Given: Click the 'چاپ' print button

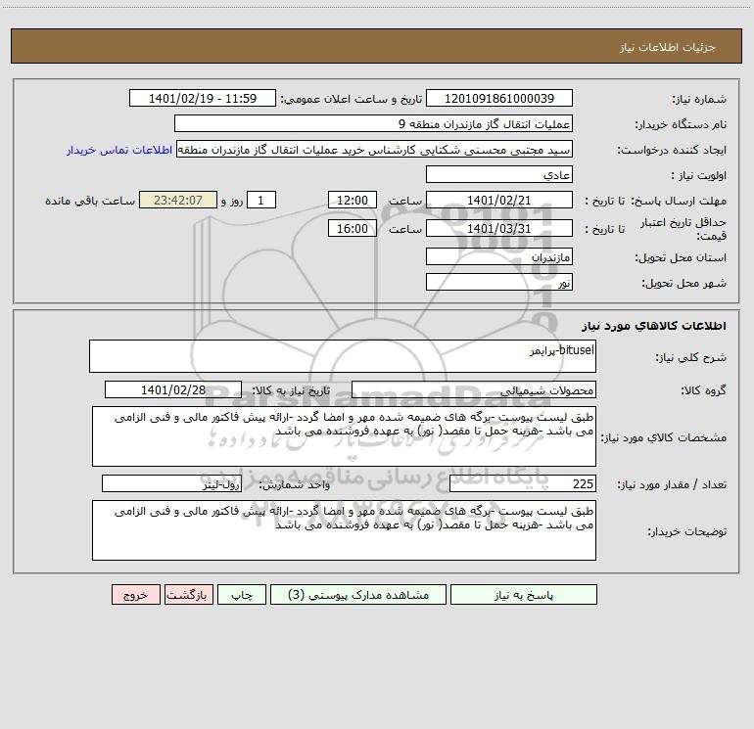Looking at the screenshot, I should click(x=242, y=594).
